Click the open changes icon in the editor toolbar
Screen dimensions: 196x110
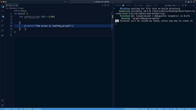105,5
